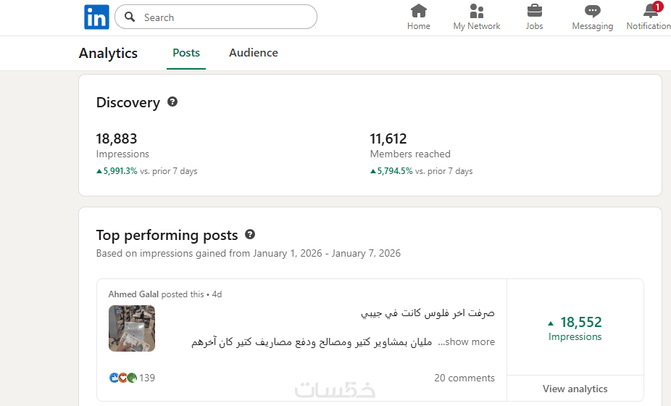Viewport: 671px width, 406px height.
Task: Switch to the Audience tab
Action: pyautogui.click(x=254, y=53)
